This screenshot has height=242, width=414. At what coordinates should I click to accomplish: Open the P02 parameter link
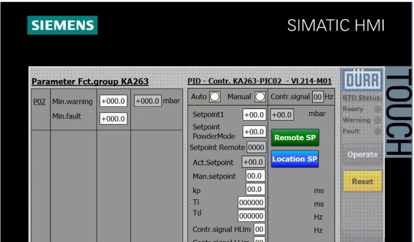pos(39,102)
